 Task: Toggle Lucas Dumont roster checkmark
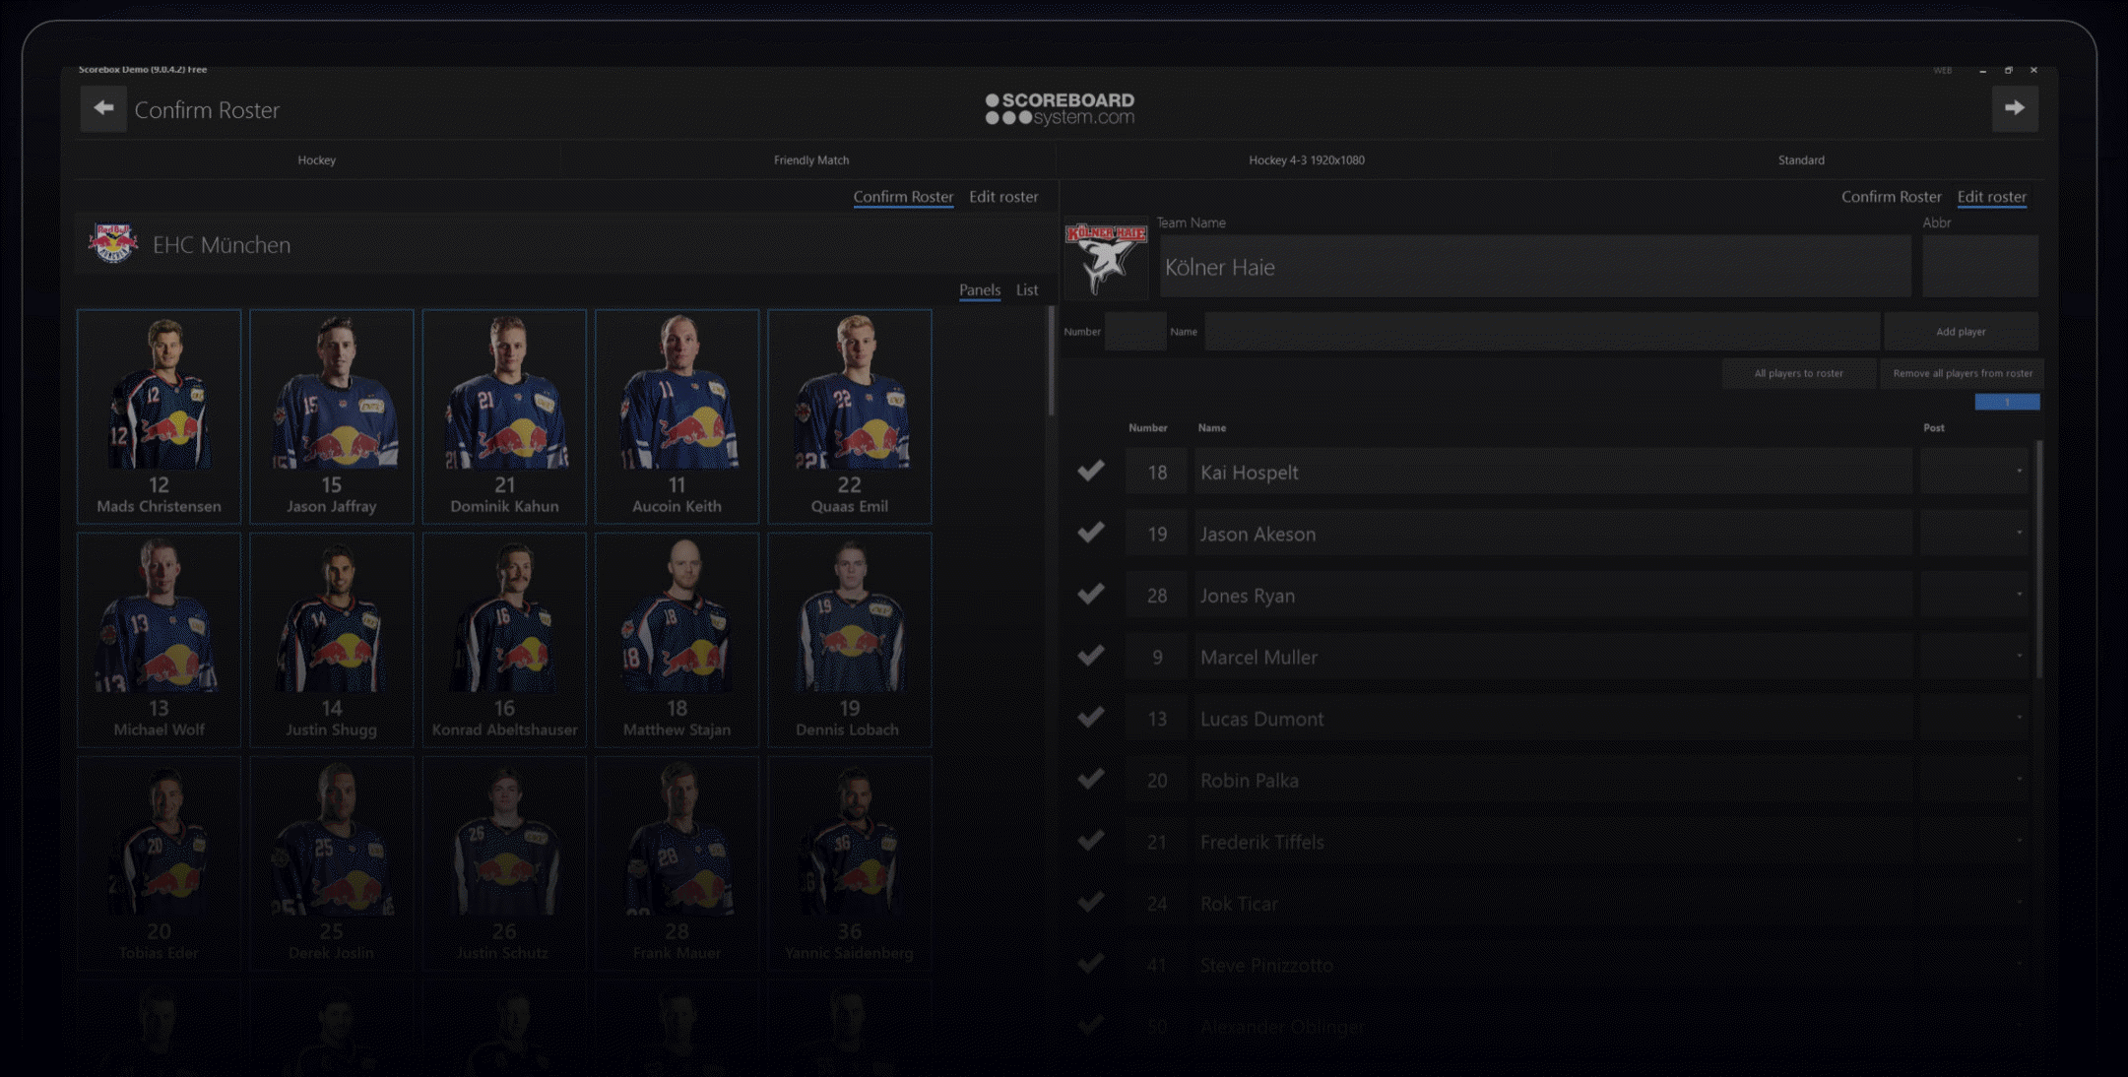[x=1090, y=718]
